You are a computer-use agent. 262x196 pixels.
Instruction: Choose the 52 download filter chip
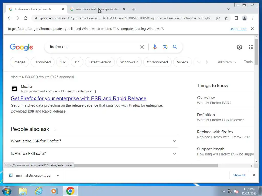click(x=157, y=62)
